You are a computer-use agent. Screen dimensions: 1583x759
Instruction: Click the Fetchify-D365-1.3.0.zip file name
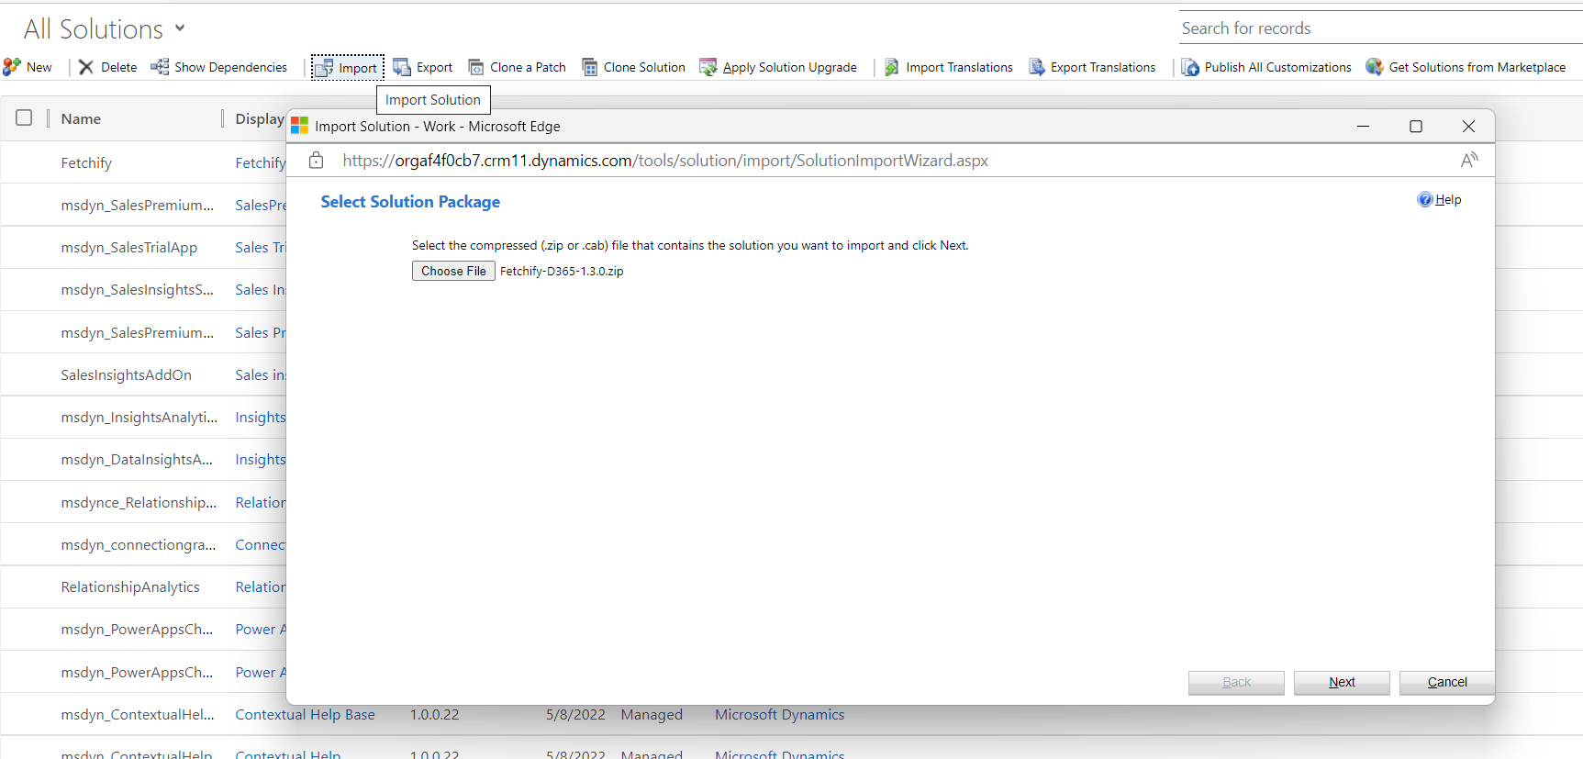click(562, 271)
